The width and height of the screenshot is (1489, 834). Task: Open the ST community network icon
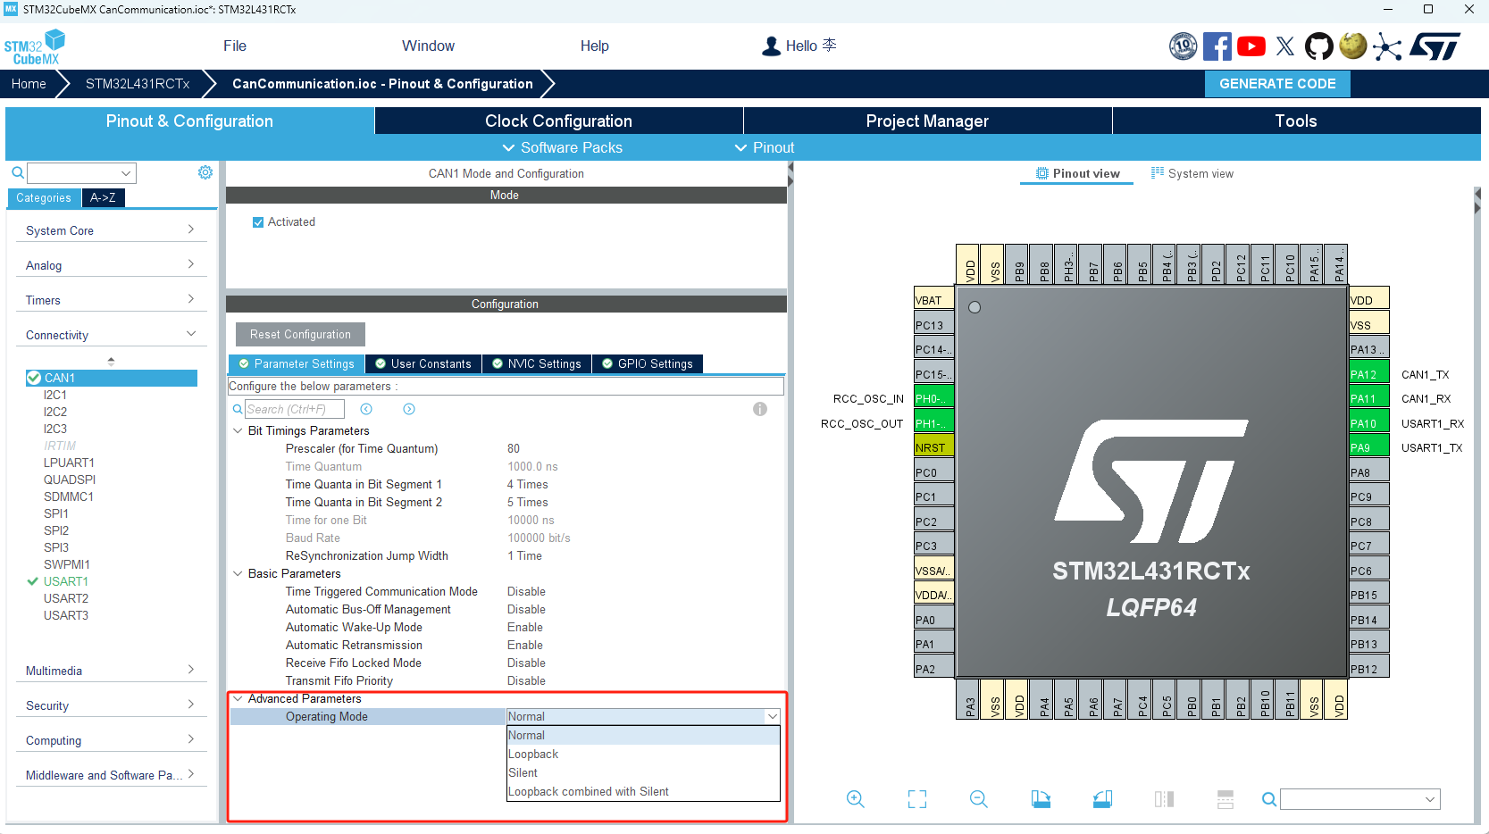point(1387,46)
